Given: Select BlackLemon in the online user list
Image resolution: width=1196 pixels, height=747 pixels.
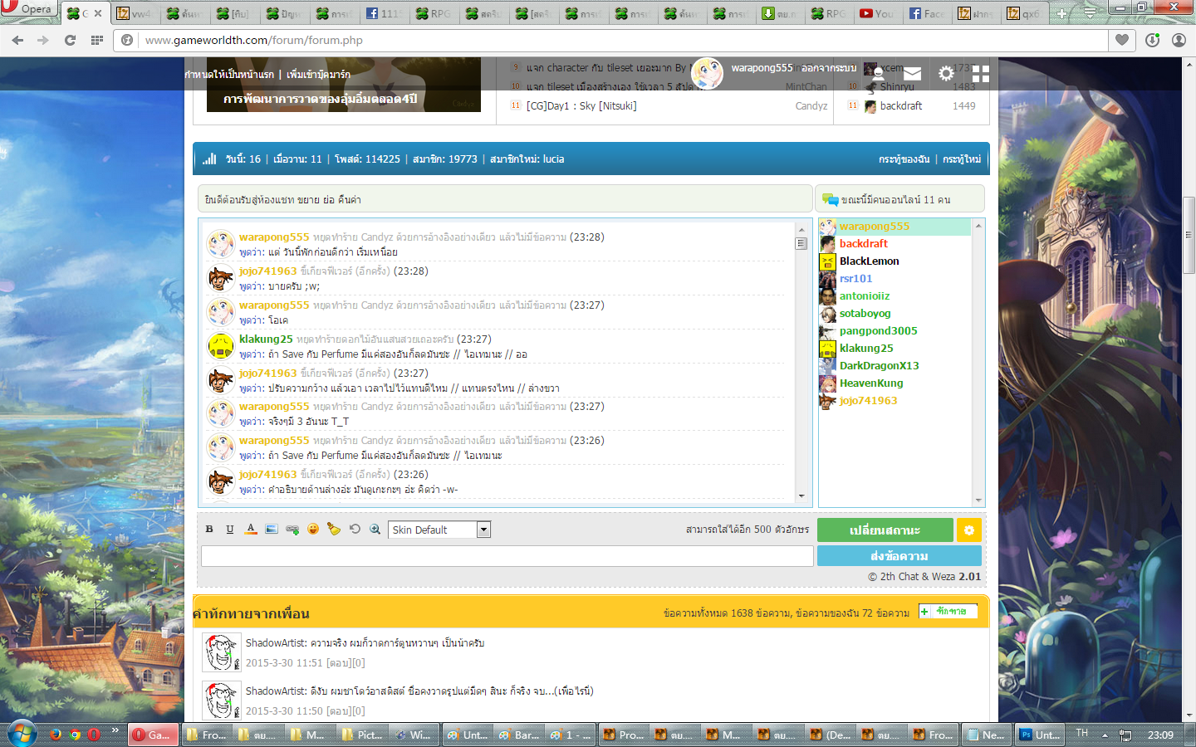Looking at the screenshot, I should click(x=869, y=261).
